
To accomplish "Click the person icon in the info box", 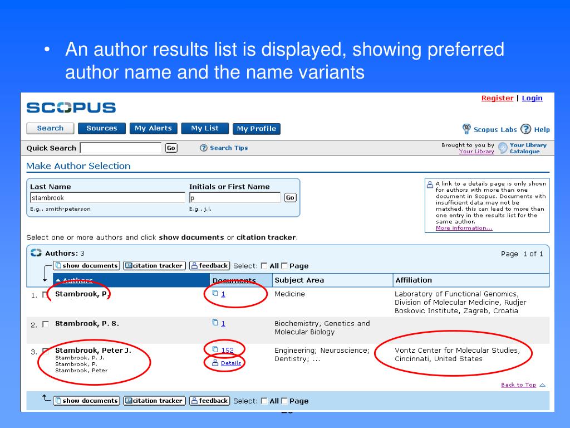I will pyautogui.click(x=430, y=184).
